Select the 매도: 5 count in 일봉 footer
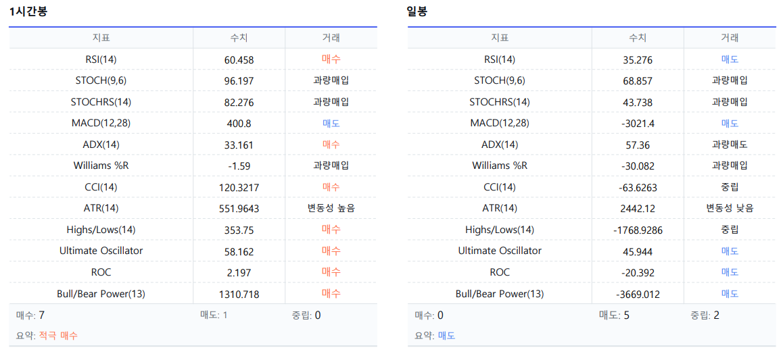The image size is (783, 354). (x=614, y=315)
